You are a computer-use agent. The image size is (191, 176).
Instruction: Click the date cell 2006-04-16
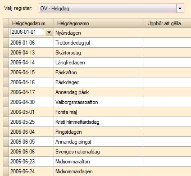(x=31, y=82)
